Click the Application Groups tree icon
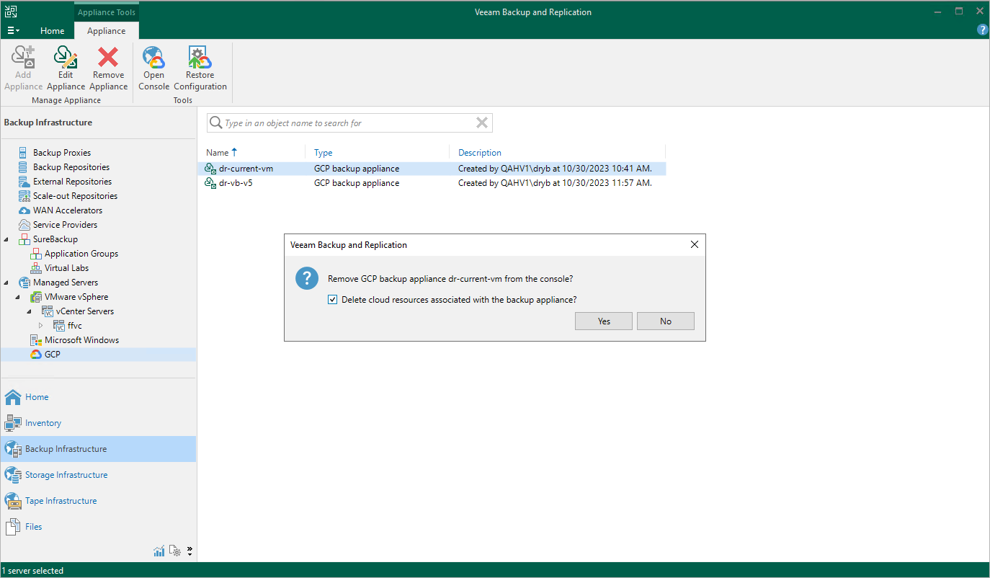Screen dimensions: 990x578 tap(35, 254)
